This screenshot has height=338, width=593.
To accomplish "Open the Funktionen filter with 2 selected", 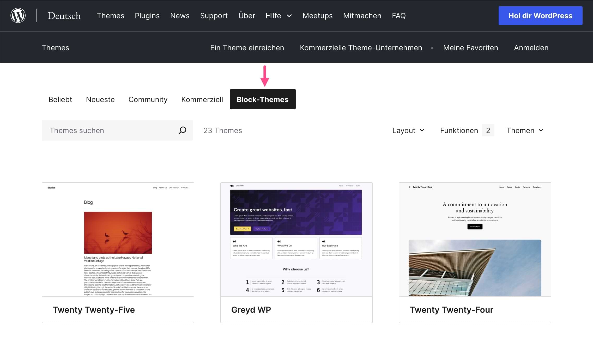I will pyautogui.click(x=467, y=130).
